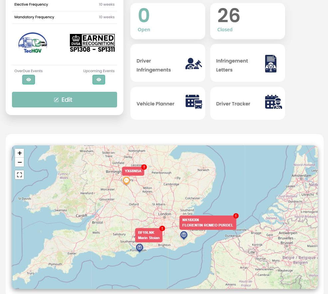Select the blue vehicle pin in Kent
Screen dimensions: 328x294
[184, 235]
